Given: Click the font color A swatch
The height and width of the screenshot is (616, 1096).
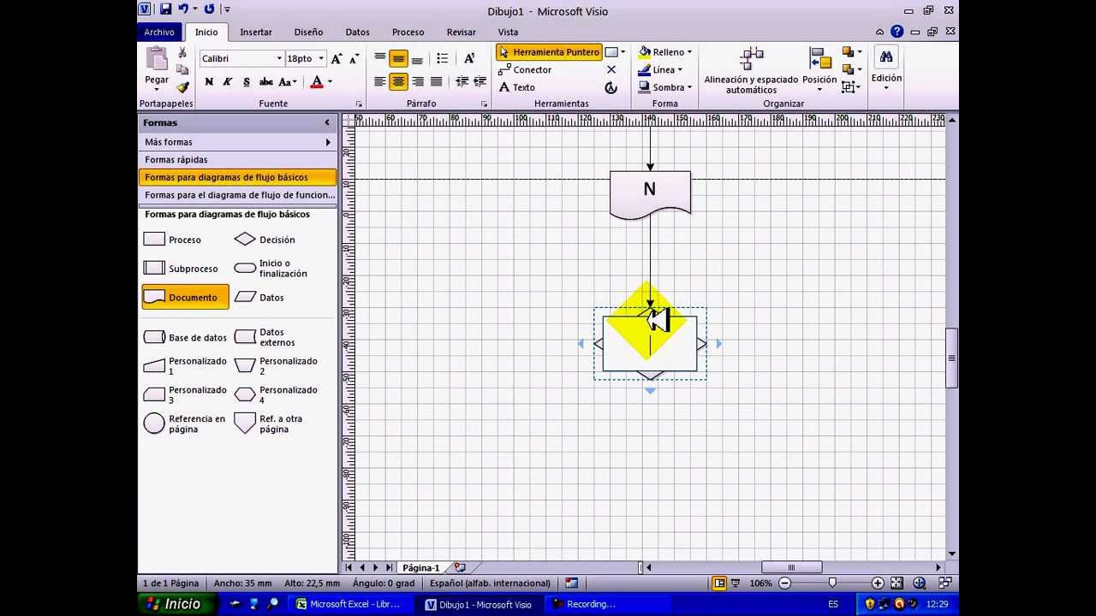Looking at the screenshot, I should (317, 82).
